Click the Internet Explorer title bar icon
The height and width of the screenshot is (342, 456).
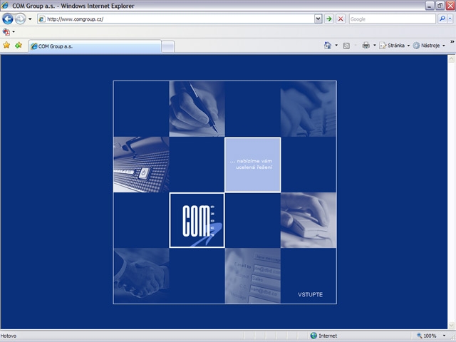pos(5,6)
